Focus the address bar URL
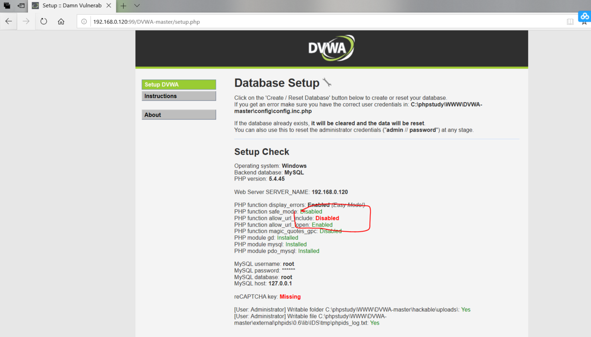This screenshot has height=337, width=591. pyautogui.click(x=146, y=21)
